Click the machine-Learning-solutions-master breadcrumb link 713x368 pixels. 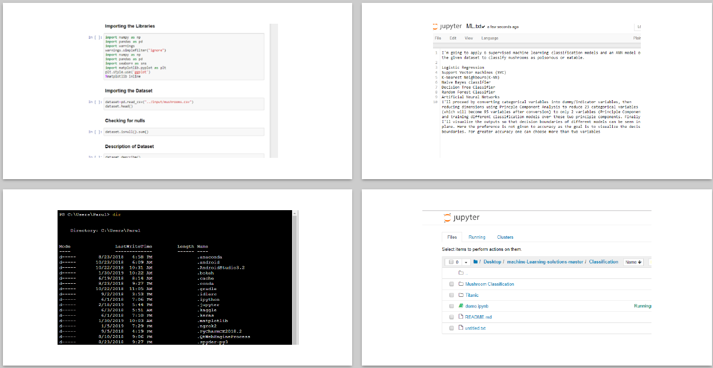pyautogui.click(x=545, y=262)
